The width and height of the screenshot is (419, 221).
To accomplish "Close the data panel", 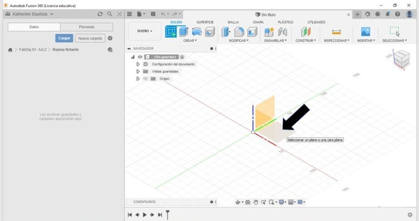I will pyautogui.click(x=119, y=14).
